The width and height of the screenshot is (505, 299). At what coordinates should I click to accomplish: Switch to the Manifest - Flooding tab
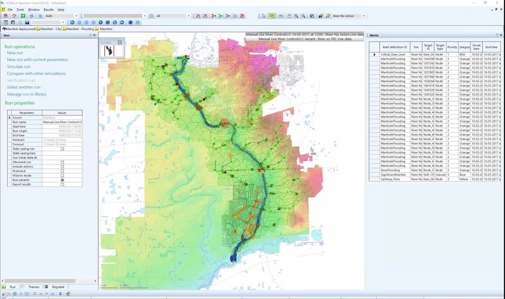(77, 29)
